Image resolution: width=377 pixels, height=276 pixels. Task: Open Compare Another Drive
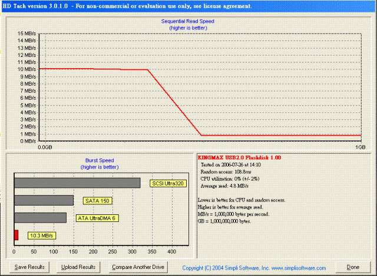138,267
